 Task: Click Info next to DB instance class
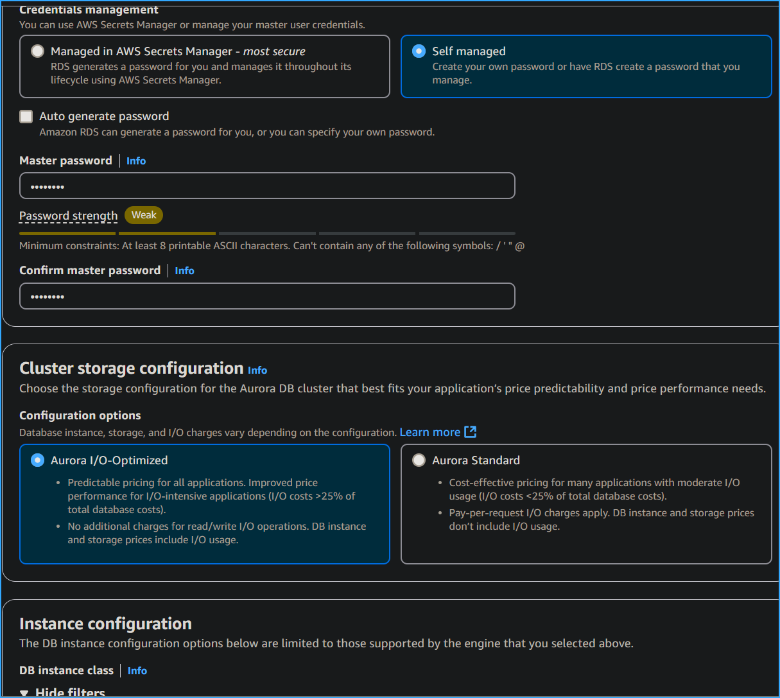(x=137, y=670)
